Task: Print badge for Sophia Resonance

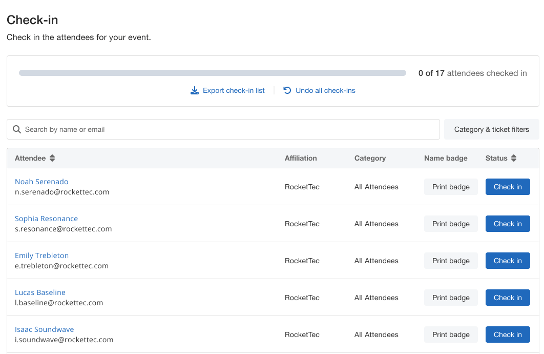Action: [450, 224]
